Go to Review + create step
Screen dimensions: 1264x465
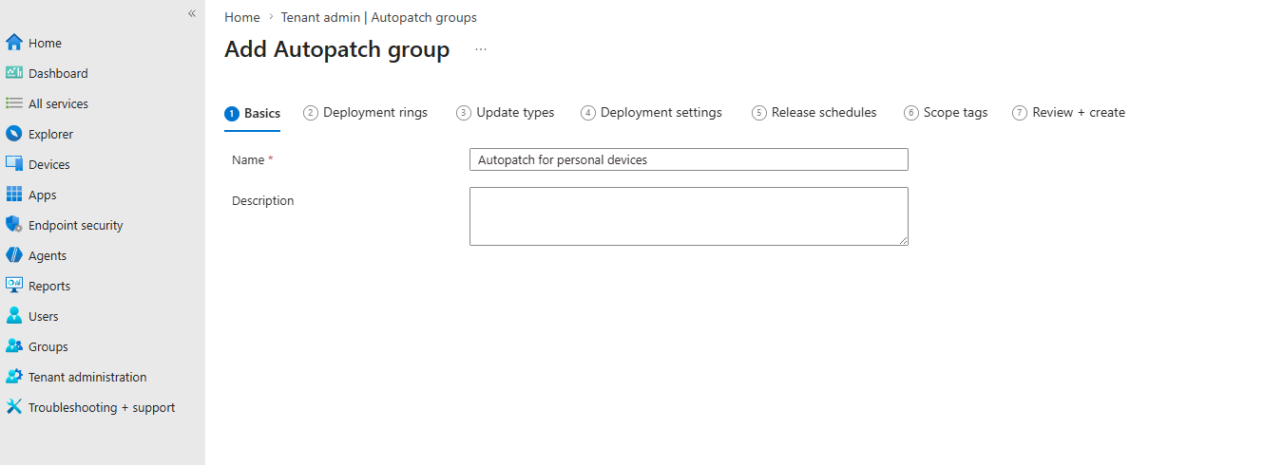click(1069, 113)
